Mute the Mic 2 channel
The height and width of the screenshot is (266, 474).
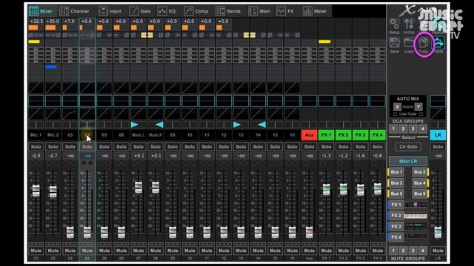[x=53, y=250]
